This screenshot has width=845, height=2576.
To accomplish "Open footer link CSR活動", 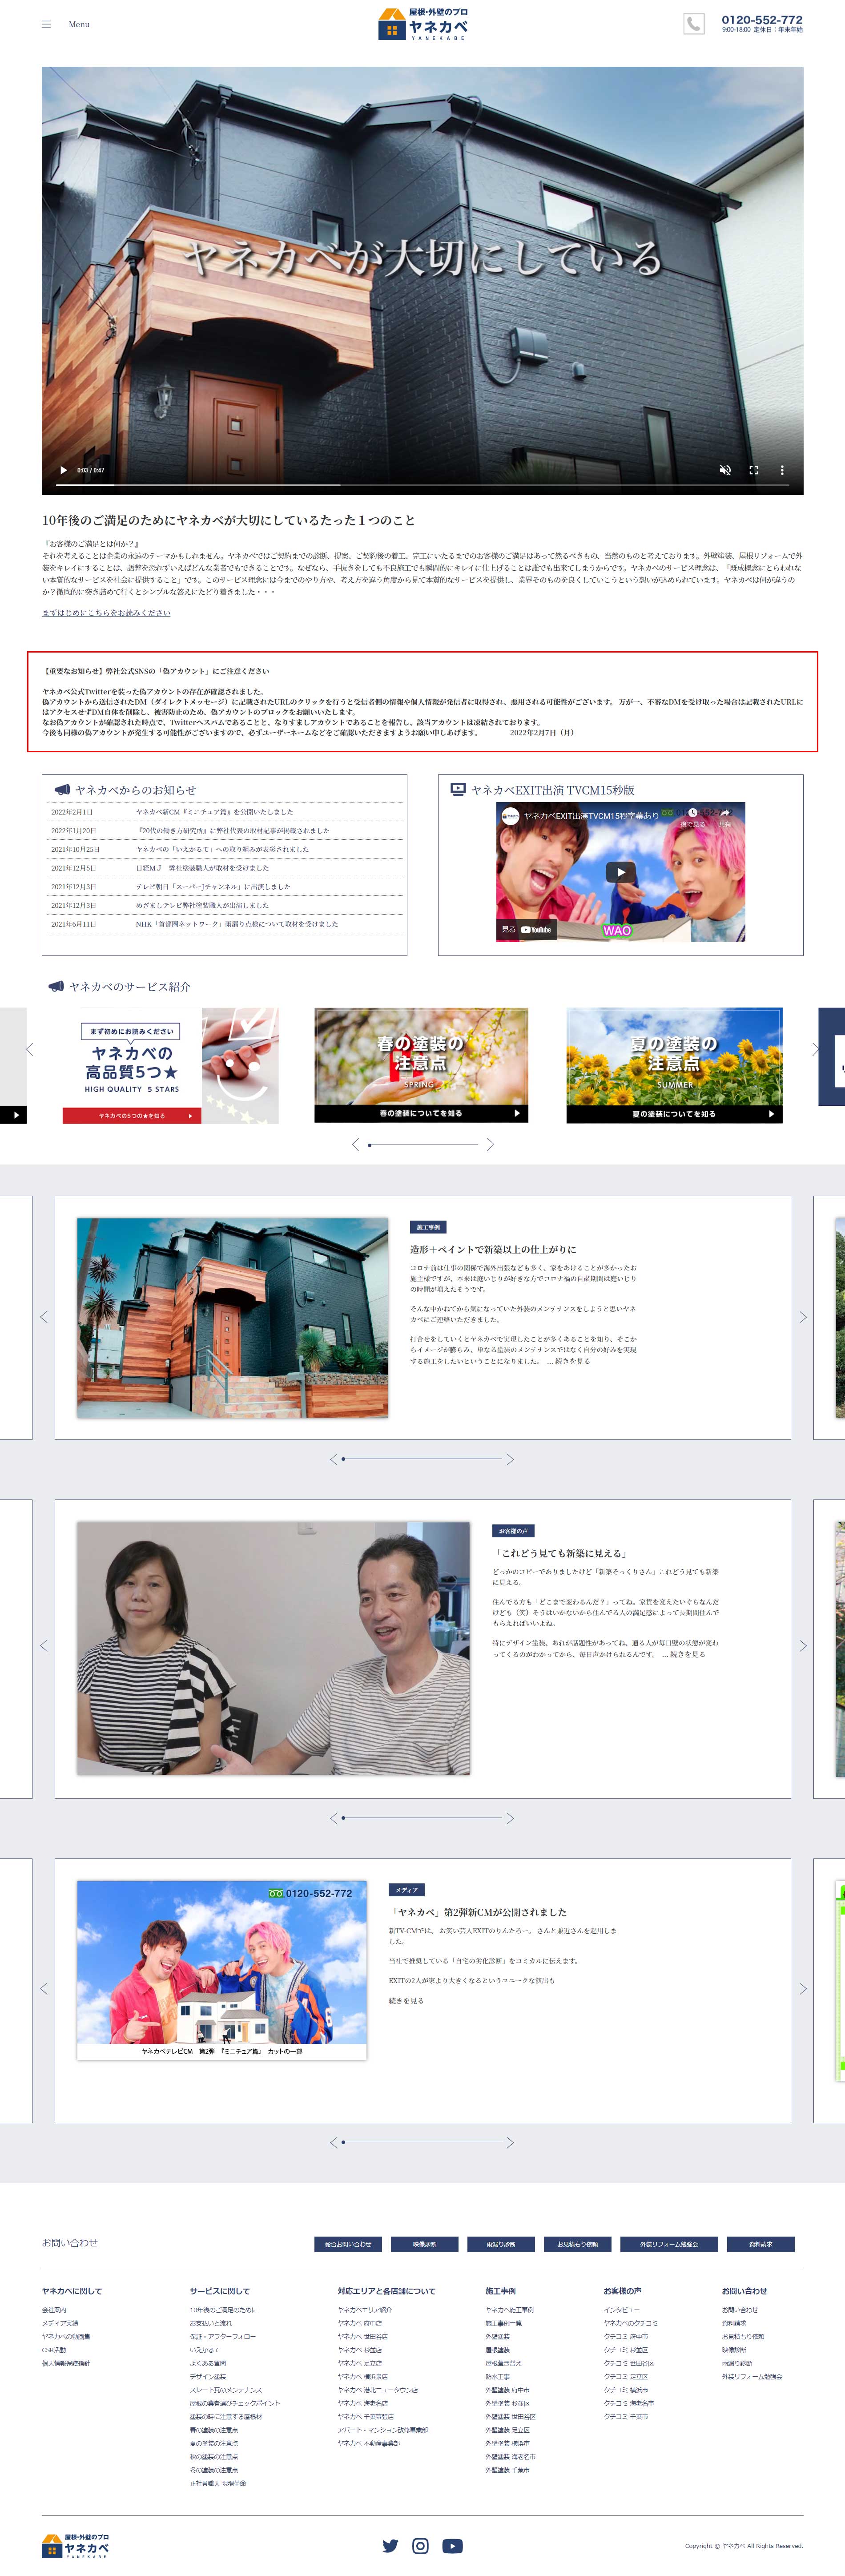I will 54,2350.
